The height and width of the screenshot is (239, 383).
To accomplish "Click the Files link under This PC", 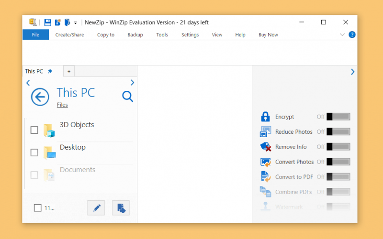I will pyautogui.click(x=62, y=105).
